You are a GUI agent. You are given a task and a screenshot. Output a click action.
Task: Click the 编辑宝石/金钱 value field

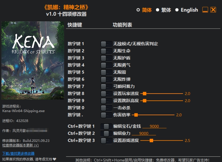pos(154,126)
